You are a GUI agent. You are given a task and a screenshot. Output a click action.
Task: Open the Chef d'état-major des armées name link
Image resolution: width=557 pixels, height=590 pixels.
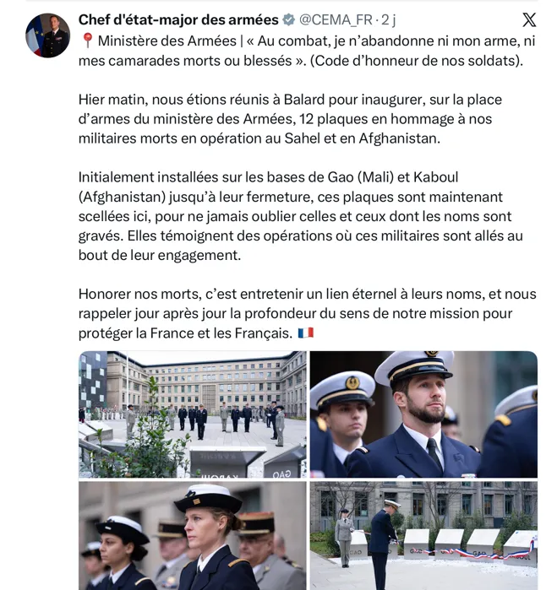pyautogui.click(x=178, y=20)
